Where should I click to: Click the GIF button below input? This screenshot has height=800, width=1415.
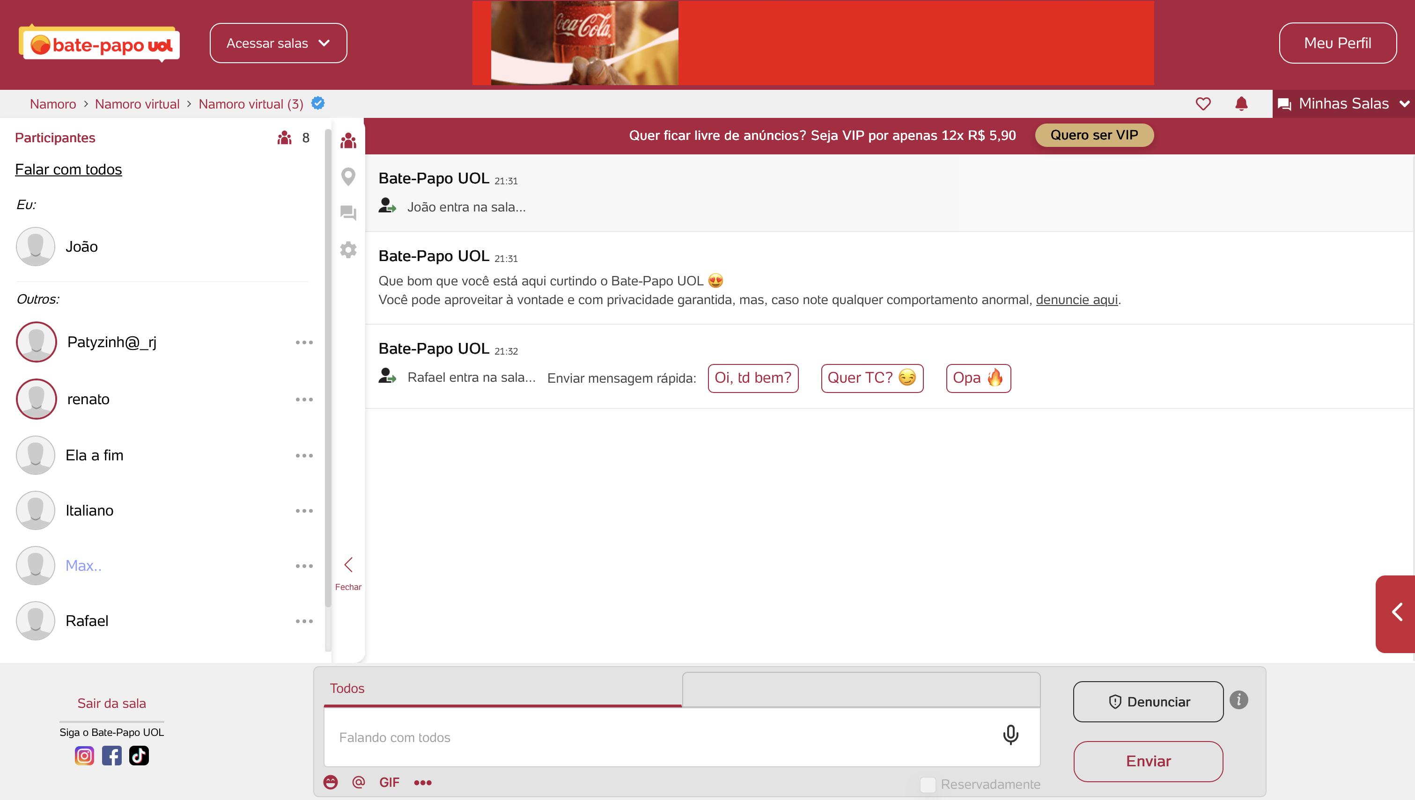click(x=389, y=782)
